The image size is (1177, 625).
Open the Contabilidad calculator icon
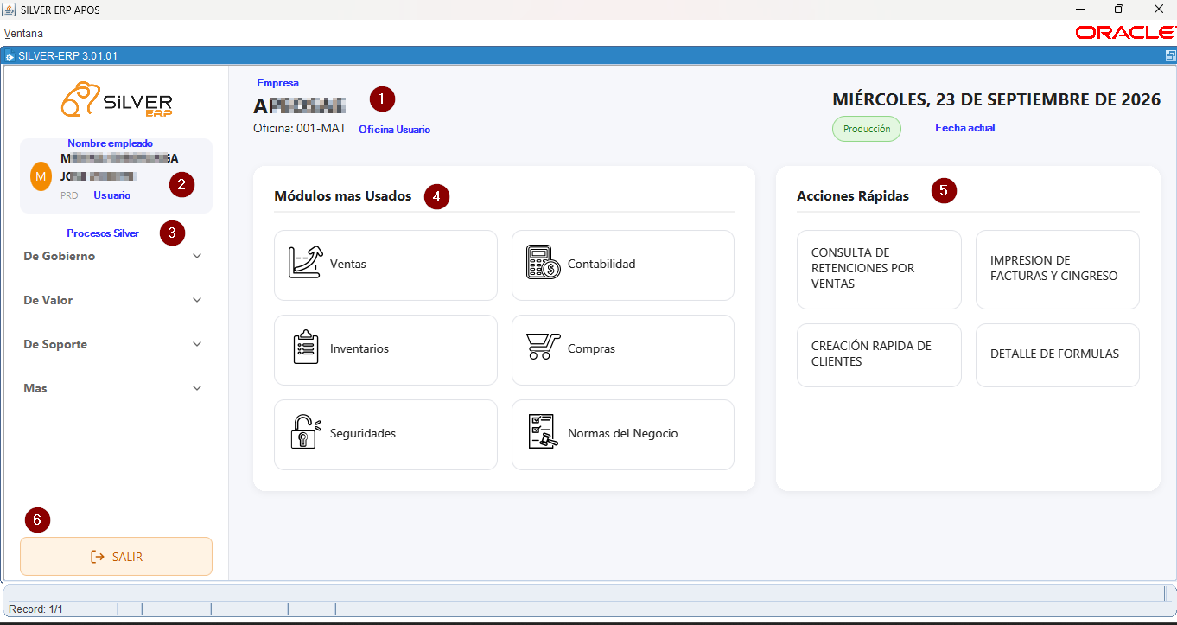point(543,263)
